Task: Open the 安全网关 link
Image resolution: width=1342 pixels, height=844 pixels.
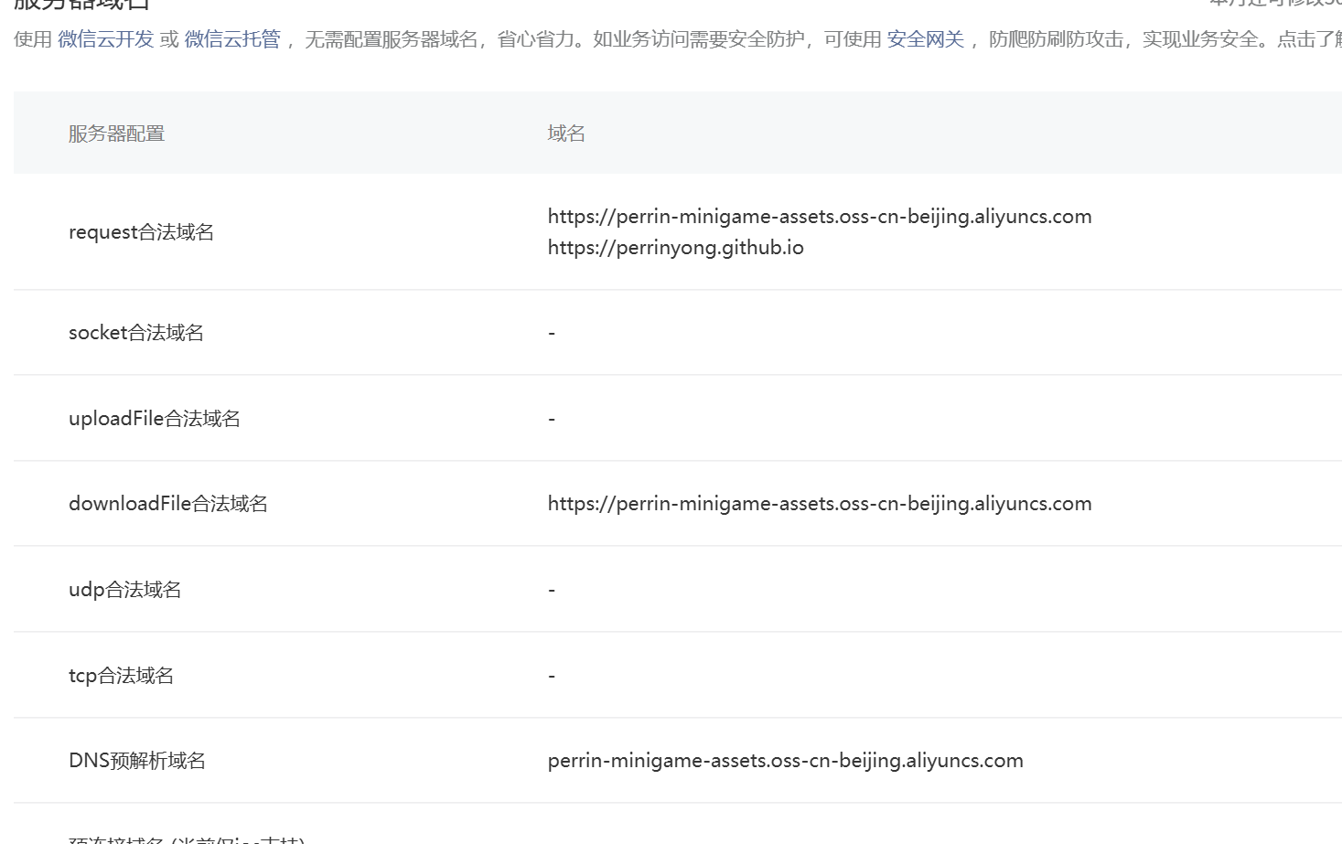Action: click(925, 39)
